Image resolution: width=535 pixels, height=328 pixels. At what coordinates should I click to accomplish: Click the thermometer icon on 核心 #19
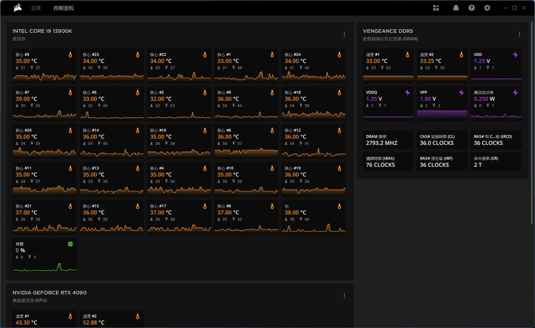coord(339,168)
